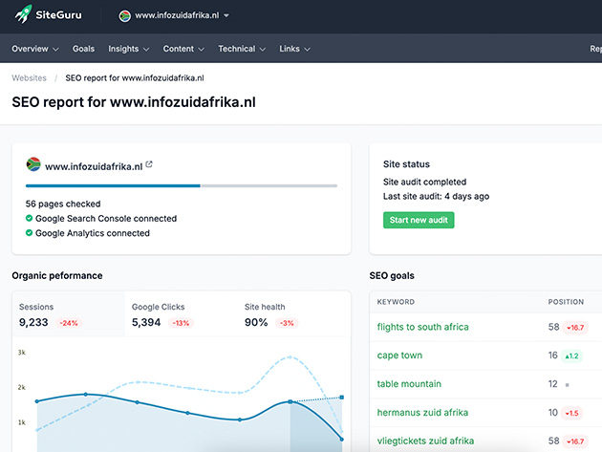Open the Technical menu
The width and height of the screenshot is (602, 452).
click(241, 49)
